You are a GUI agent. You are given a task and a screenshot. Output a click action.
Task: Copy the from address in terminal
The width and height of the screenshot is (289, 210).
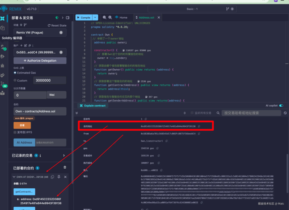tap(199, 134)
